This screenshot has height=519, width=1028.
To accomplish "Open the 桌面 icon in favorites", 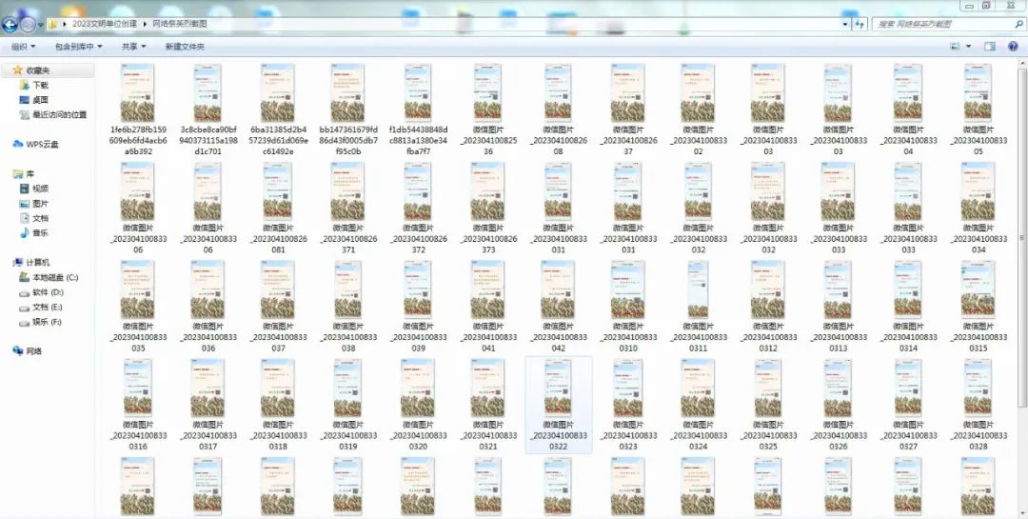I will tap(24, 100).
